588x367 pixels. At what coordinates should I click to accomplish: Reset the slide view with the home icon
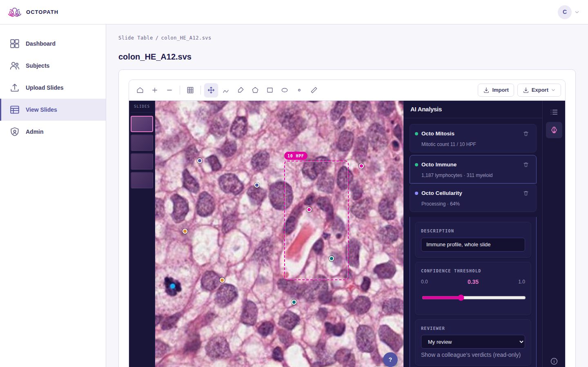click(x=140, y=90)
